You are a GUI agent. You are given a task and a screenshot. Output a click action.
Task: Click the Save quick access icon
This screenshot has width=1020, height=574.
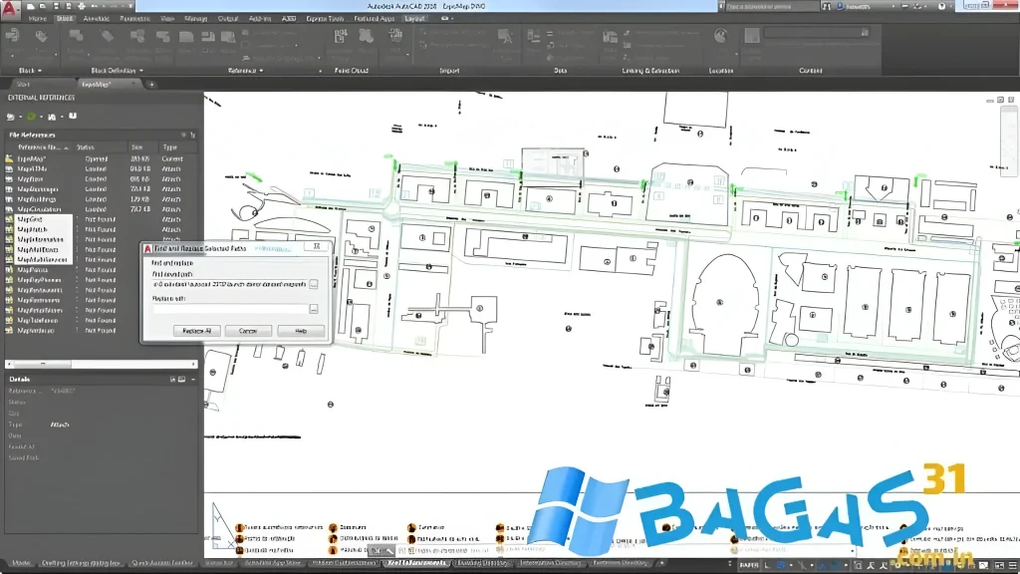56,6
